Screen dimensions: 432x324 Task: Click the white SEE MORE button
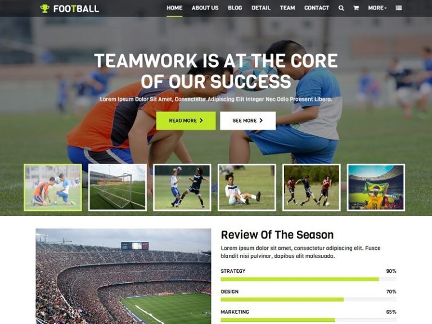pyautogui.click(x=247, y=121)
